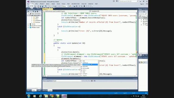Open the TOOLS menu
This screenshot has width=174, height=98.
pyautogui.click(x=63, y=4)
